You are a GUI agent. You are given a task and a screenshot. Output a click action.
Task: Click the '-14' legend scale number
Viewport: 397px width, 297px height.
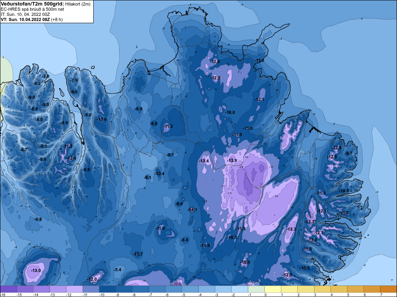[35, 295]
